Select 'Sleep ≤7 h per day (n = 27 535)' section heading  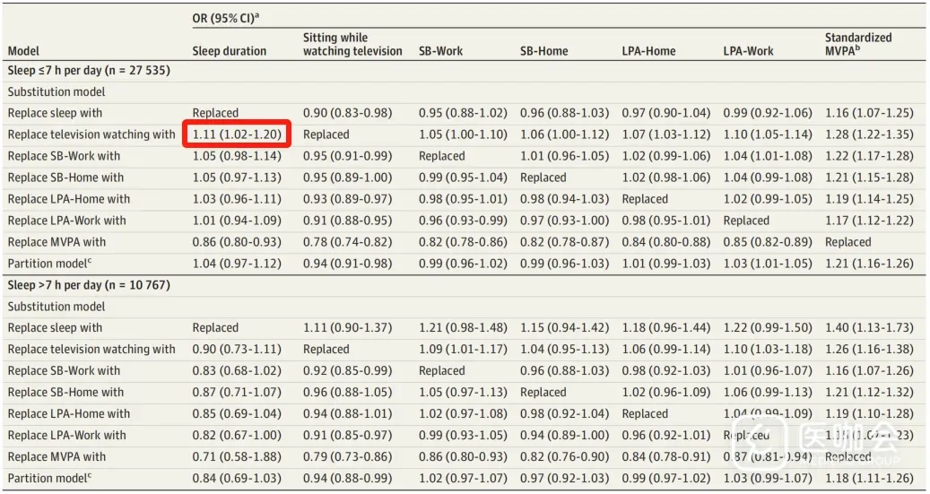click(x=89, y=70)
